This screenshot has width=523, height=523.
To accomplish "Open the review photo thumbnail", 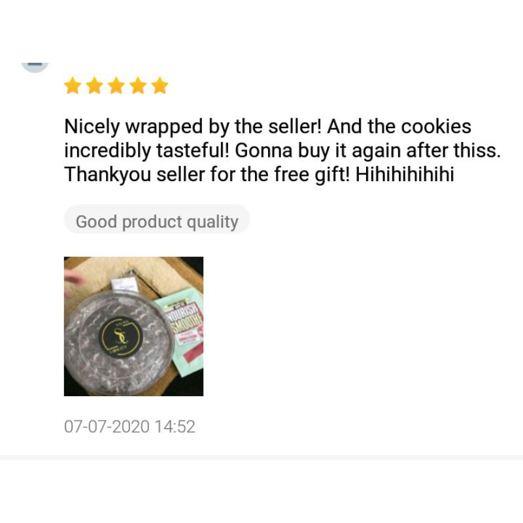I will (x=133, y=326).
